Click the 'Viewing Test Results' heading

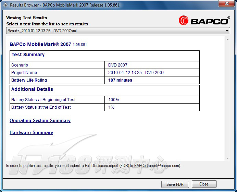pyautogui.click(x=27, y=18)
